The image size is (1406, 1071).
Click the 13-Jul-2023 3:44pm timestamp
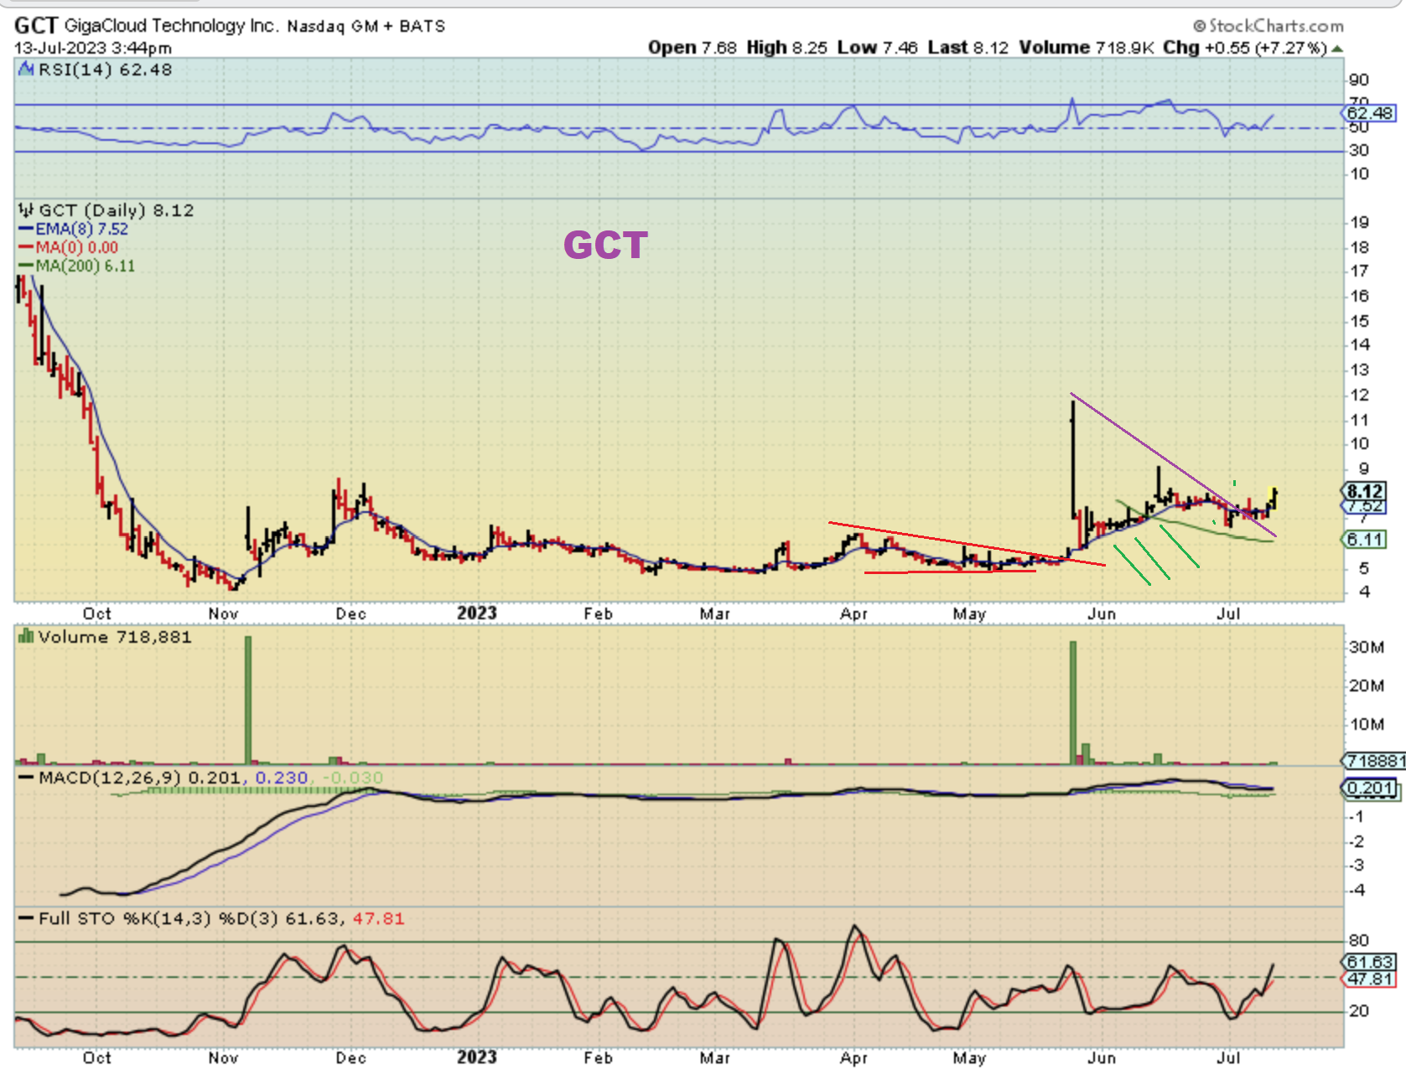(93, 48)
